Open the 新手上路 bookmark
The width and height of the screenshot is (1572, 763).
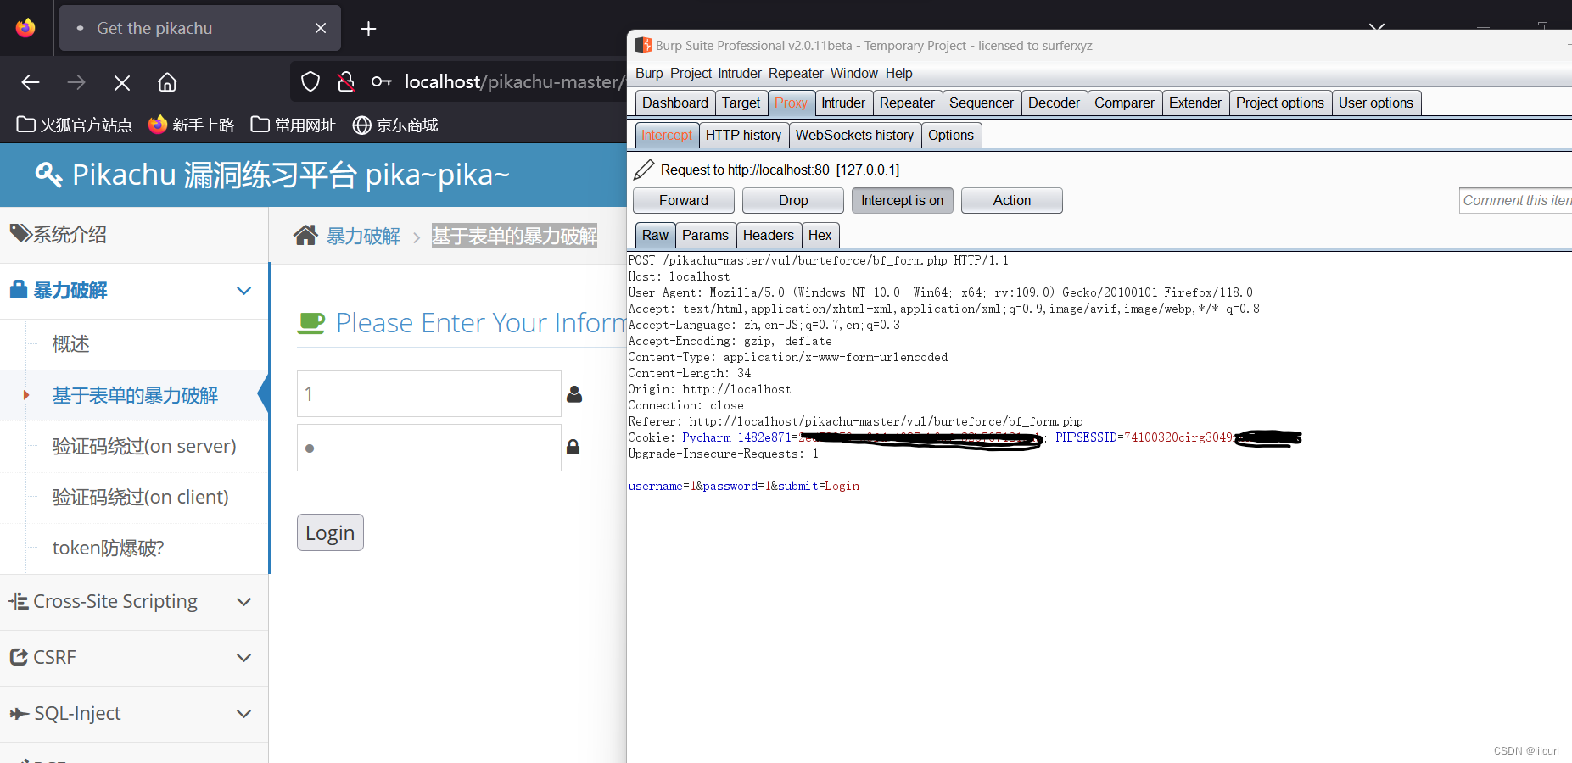coord(191,125)
